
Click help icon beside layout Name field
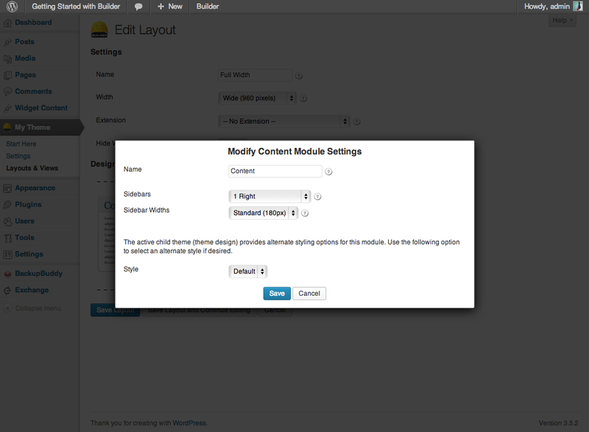coord(299,76)
